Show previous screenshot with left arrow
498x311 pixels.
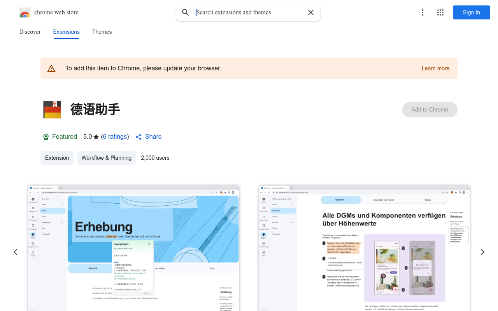tap(16, 252)
